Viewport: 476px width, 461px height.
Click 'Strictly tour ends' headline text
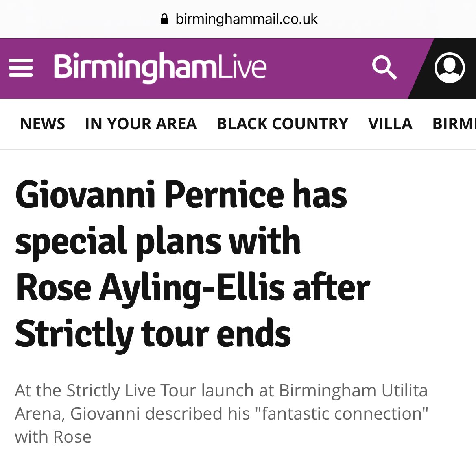click(x=153, y=335)
